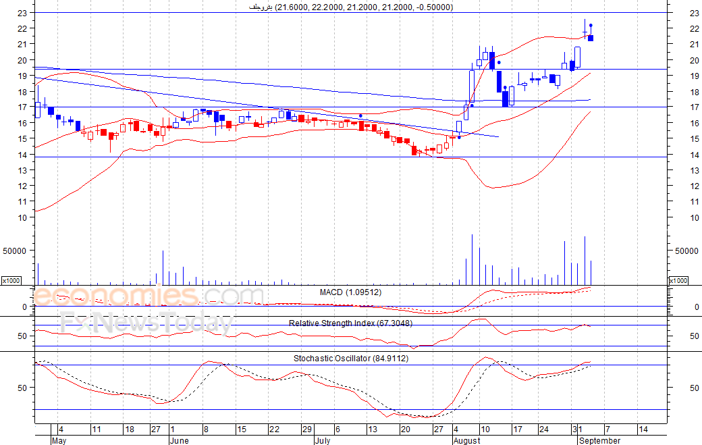This screenshot has height=445, width=702.
Task: Click the May month label on time axis
Action: coord(59,440)
